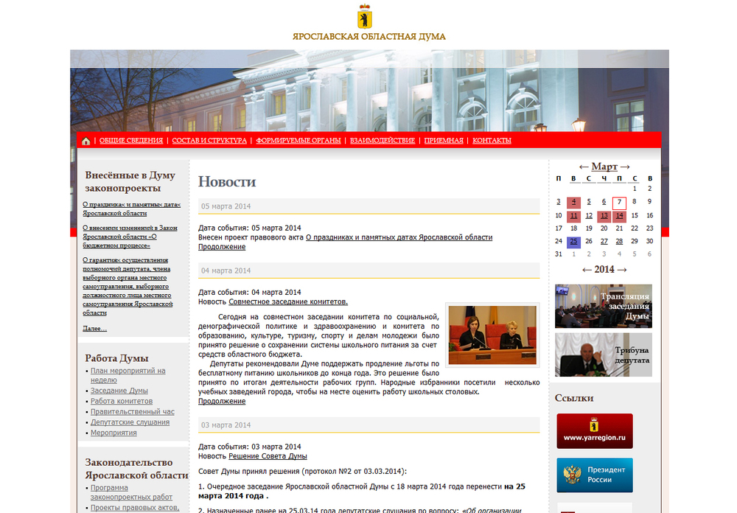737x513 pixels.
Task: Open the Решение Совета Думы news link
Action: pyautogui.click(x=268, y=456)
